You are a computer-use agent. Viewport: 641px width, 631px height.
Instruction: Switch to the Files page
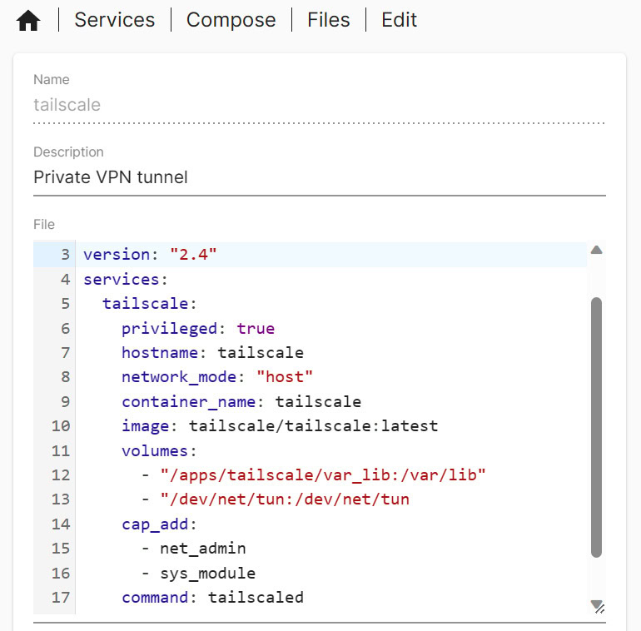point(328,20)
